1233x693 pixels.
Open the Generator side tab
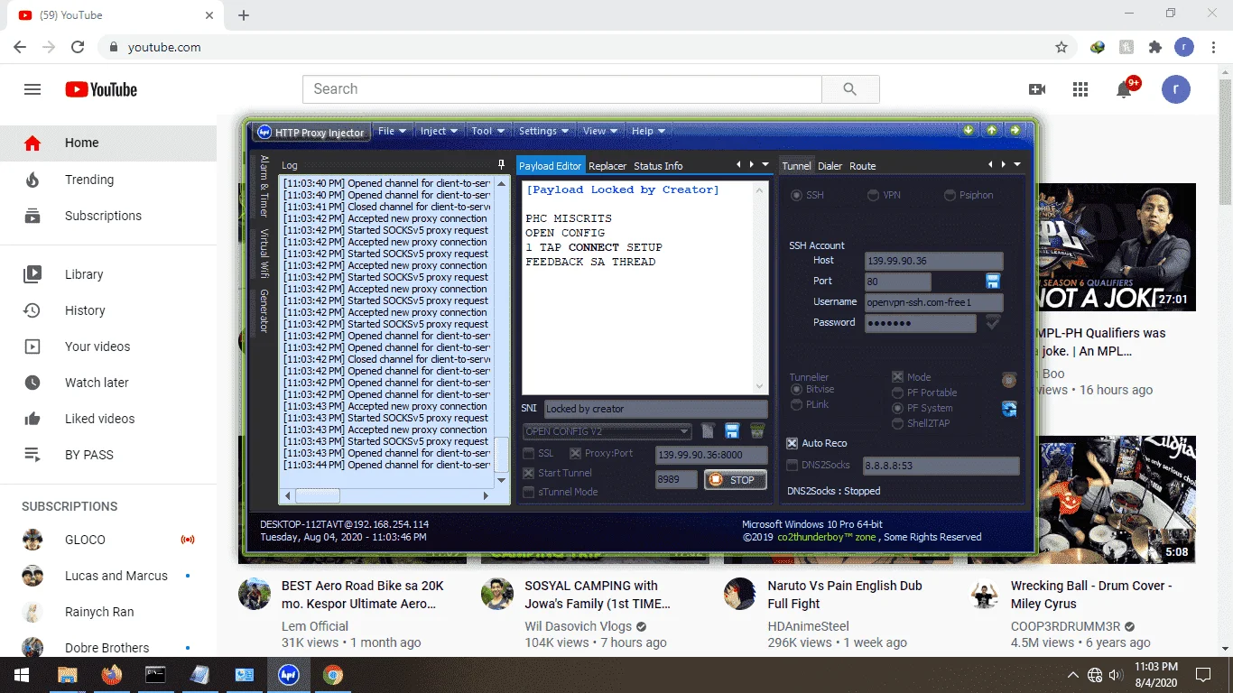(x=264, y=311)
